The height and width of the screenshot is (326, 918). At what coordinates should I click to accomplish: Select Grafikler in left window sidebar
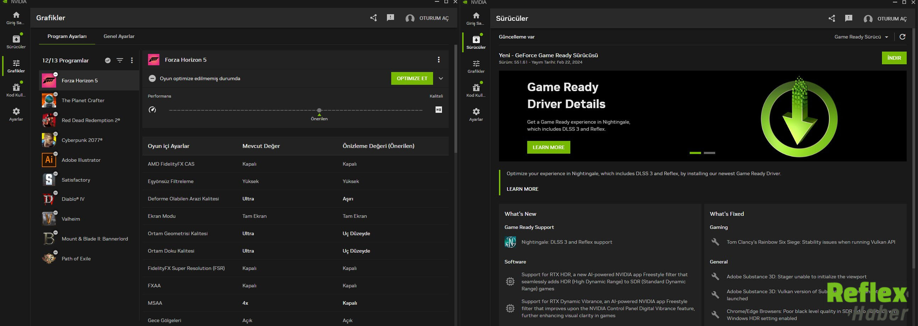point(16,66)
